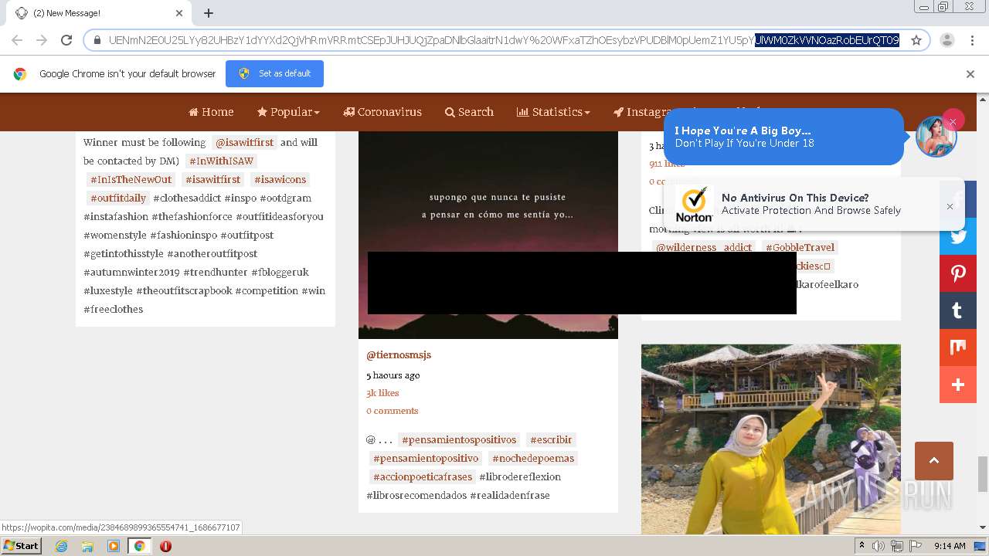Expand the Statistics dropdown menu
The height and width of the screenshot is (556, 989).
[x=553, y=112]
